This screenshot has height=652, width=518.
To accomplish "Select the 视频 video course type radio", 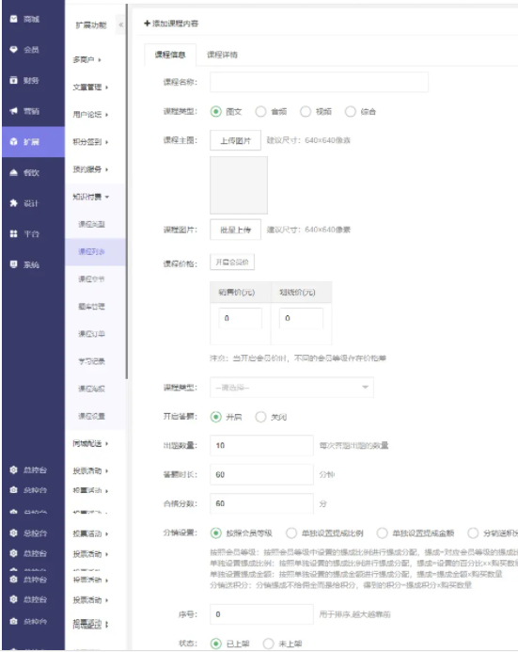I will [x=306, y=111].
